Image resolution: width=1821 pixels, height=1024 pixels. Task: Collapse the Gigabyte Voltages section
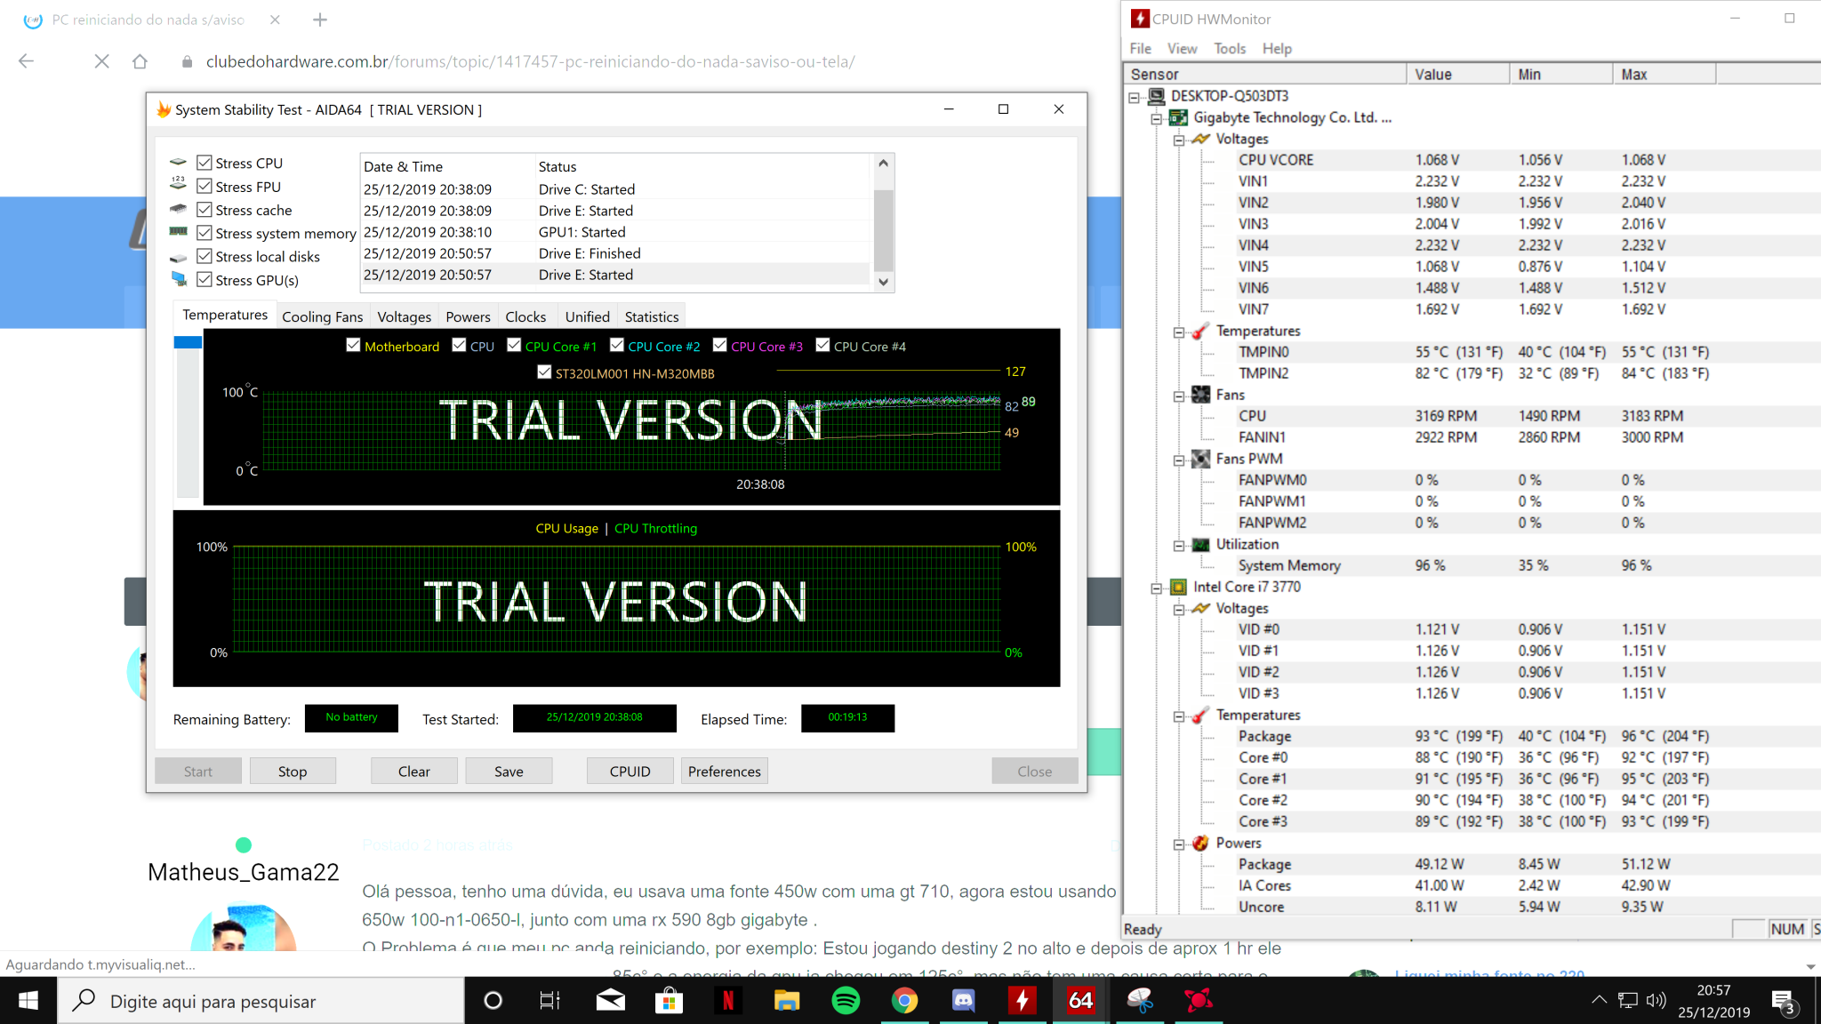1179,140
